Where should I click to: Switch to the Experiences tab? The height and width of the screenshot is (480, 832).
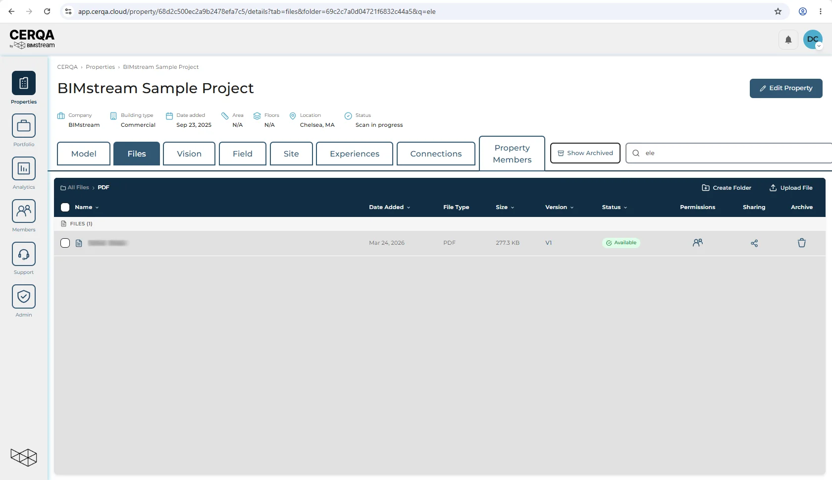point(355,154)
